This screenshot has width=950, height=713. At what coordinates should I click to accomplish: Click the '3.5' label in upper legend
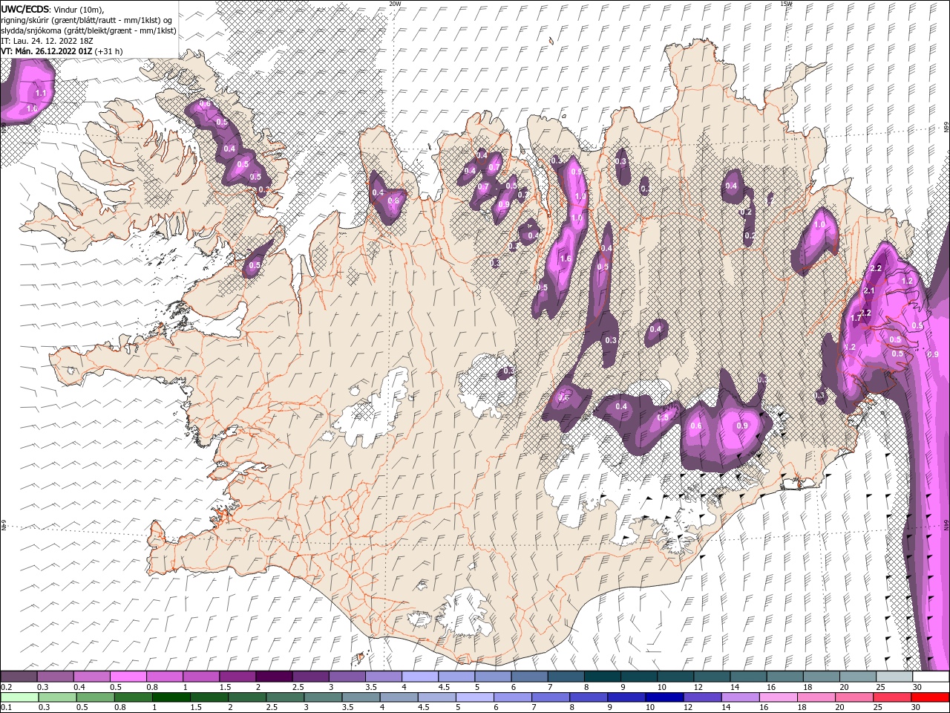[x=370, y=687]
